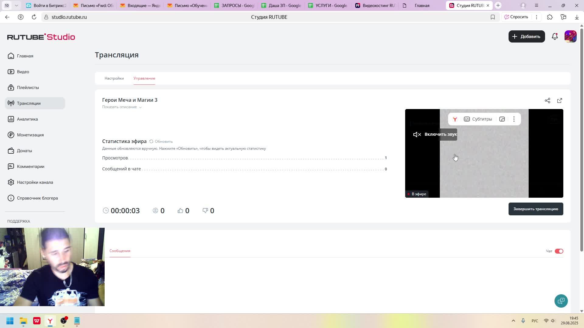
Task: Expand Показать описание
Action: click(122, 107)
